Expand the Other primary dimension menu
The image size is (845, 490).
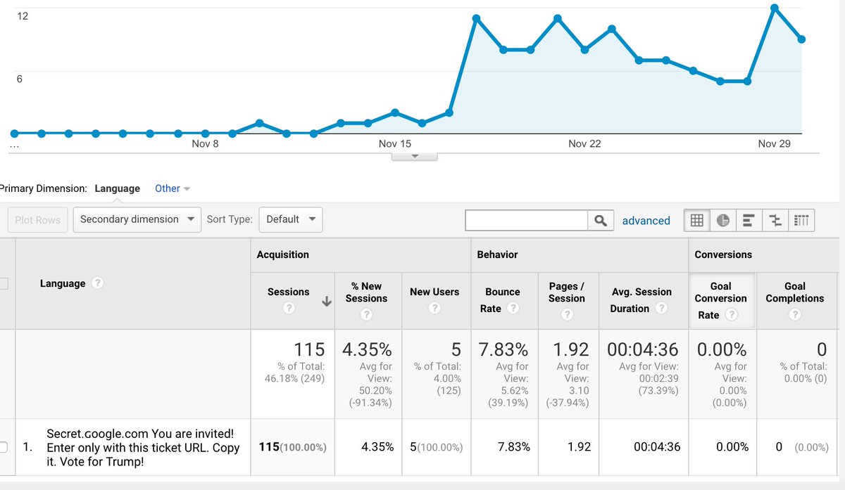click(x=173, y=188)
